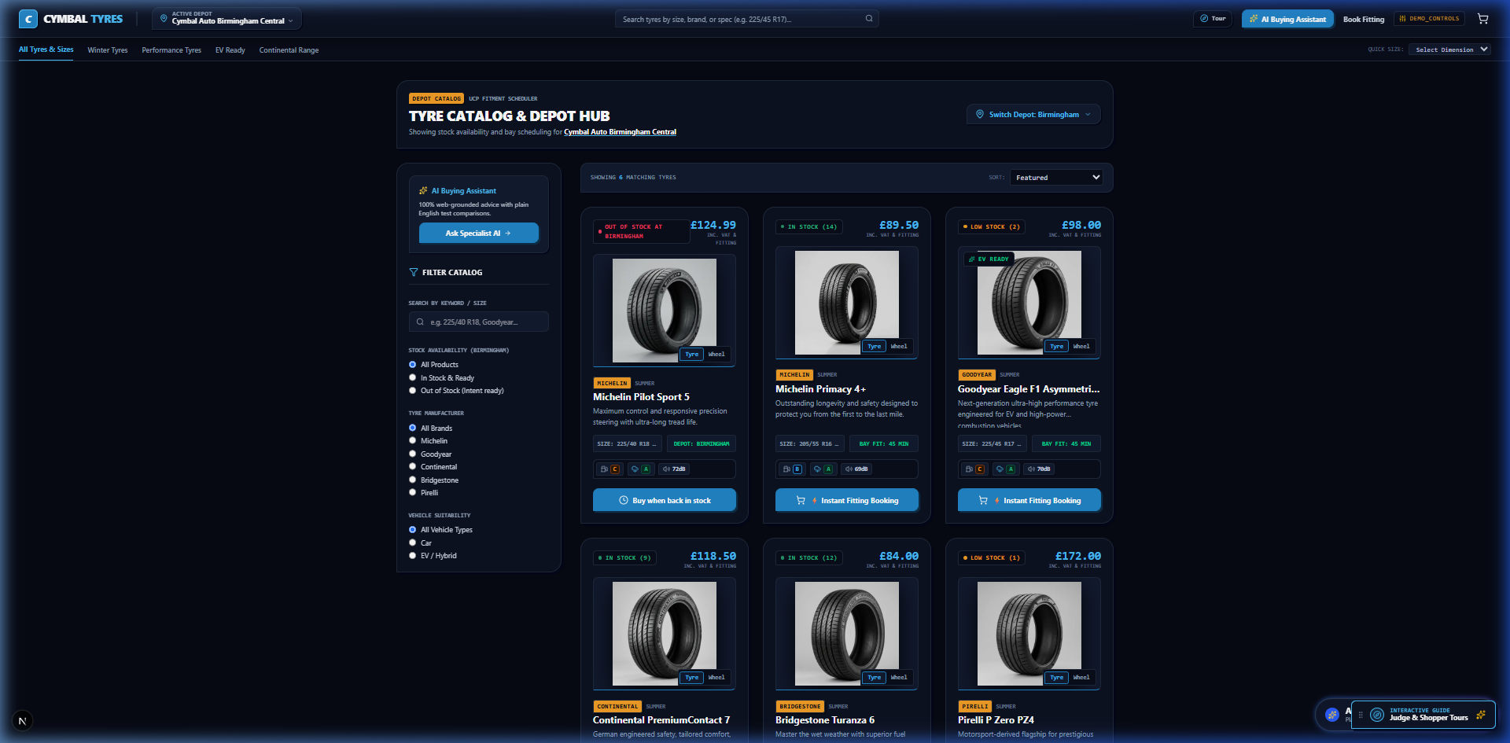Open AI Buying Assistant in header
Viewport: 1510px width, 743px height.
[x=1287, y=20]
